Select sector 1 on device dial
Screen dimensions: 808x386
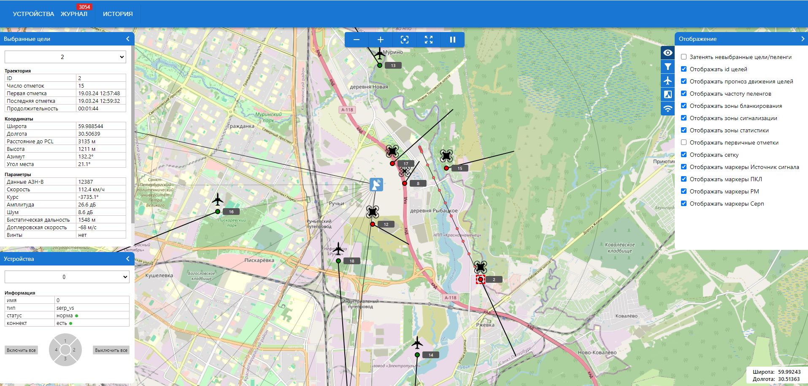pyautogui.click(x=65, y=340)
